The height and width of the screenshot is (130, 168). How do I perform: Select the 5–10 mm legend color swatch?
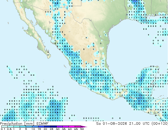(x=29, y=127)
